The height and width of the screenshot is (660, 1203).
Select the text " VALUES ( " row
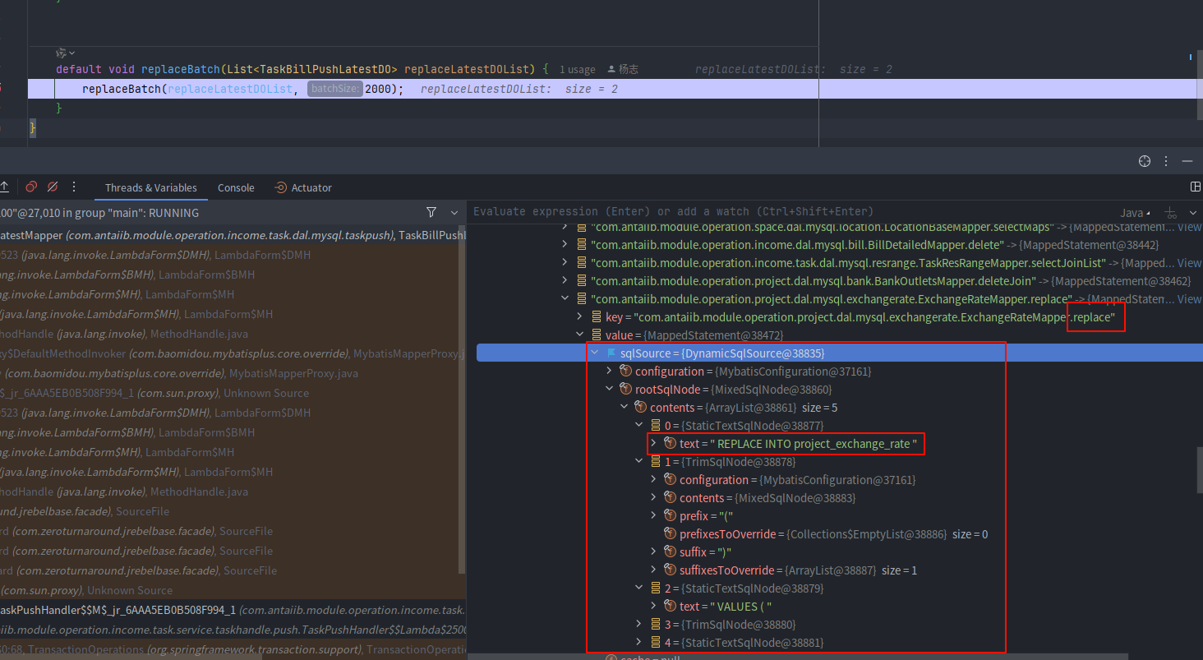click(x=836, y=607)
